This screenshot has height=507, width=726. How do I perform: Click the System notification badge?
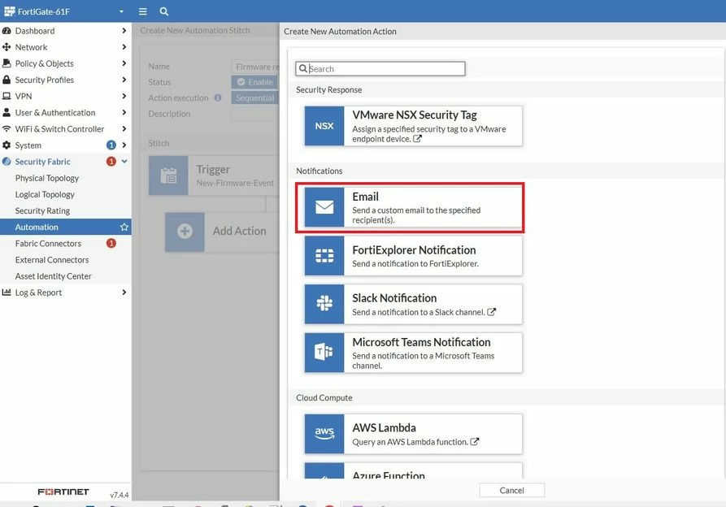point(111,145)
